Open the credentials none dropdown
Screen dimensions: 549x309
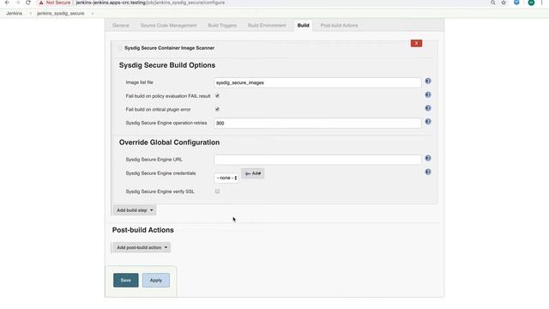pyautogui.click(x=226, y=178)
